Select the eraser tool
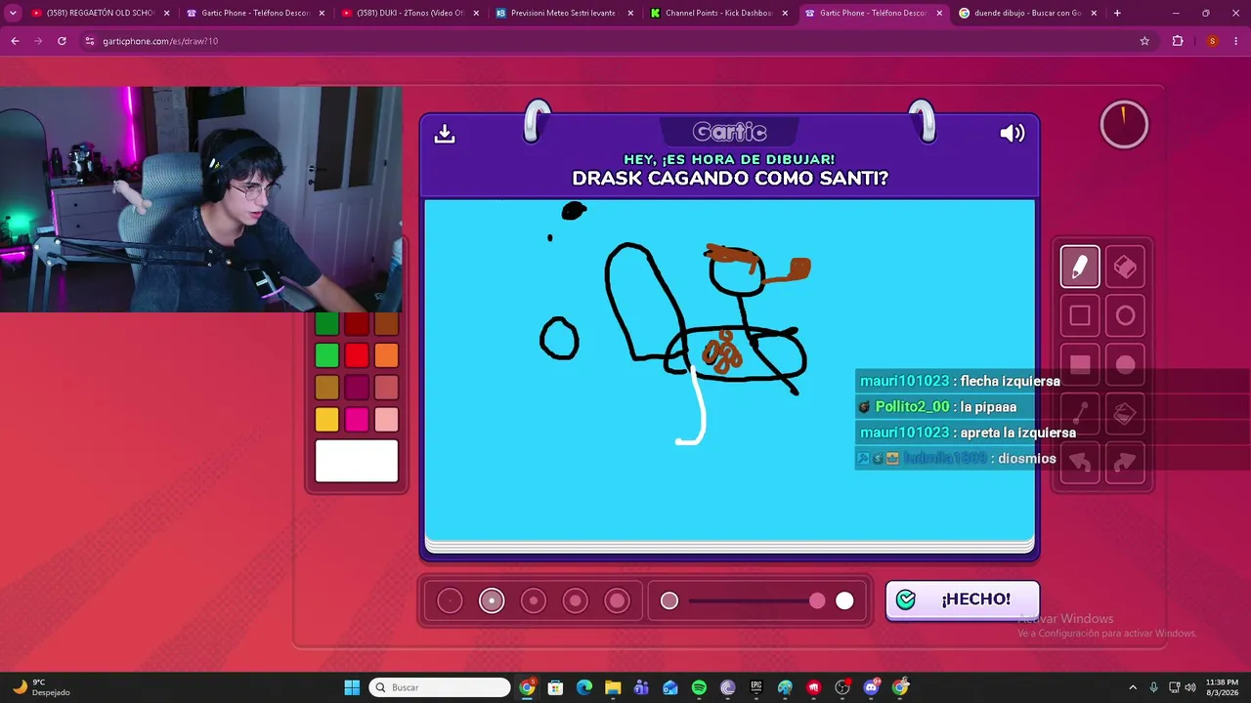Image resolution: width=1251 pixels, height=703 pixels. pyautogui.click(x=1125, y=267)
